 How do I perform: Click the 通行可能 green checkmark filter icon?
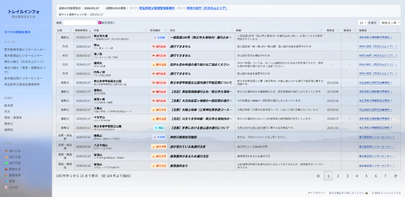click(6, 163)
